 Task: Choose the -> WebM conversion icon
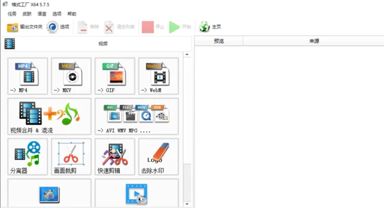click(159, 76)
